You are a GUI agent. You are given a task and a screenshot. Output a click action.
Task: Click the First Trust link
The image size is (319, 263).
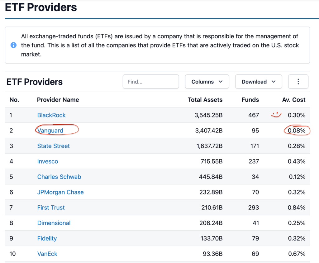tap(51, 208)
